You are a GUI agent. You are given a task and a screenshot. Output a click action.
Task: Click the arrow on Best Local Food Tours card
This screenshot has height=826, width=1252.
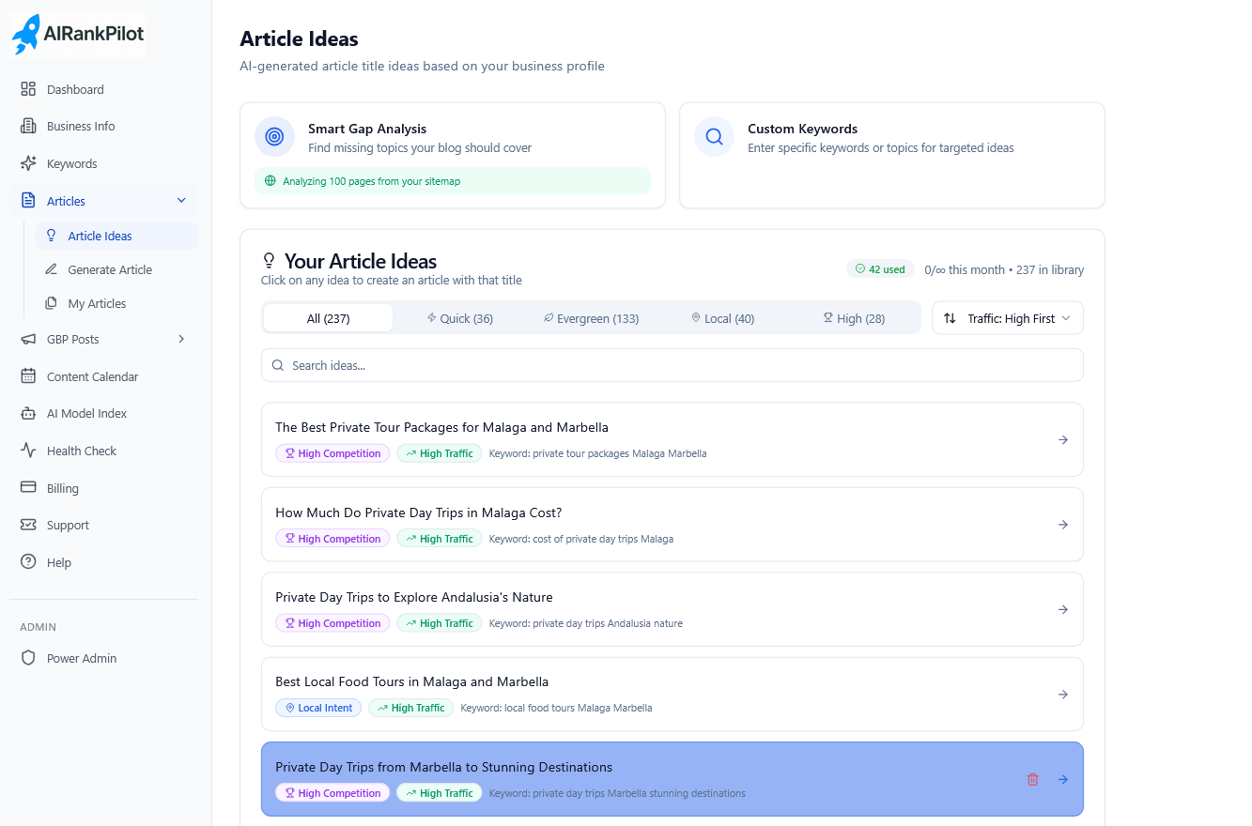(x=1062, y=694)
